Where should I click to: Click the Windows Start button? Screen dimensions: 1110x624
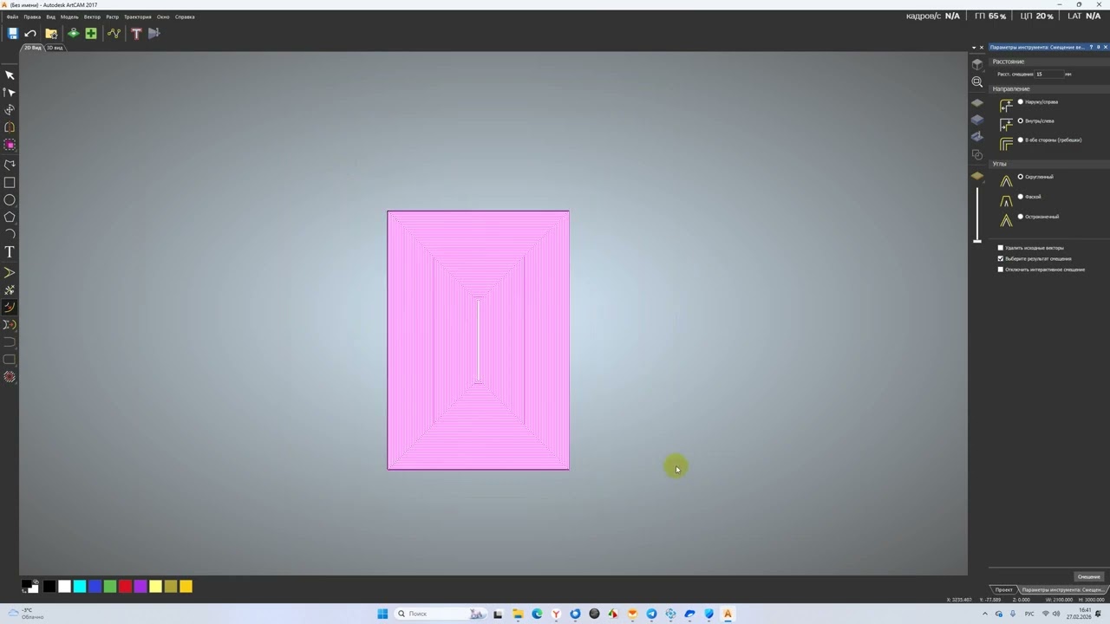(x=382, y=614)
